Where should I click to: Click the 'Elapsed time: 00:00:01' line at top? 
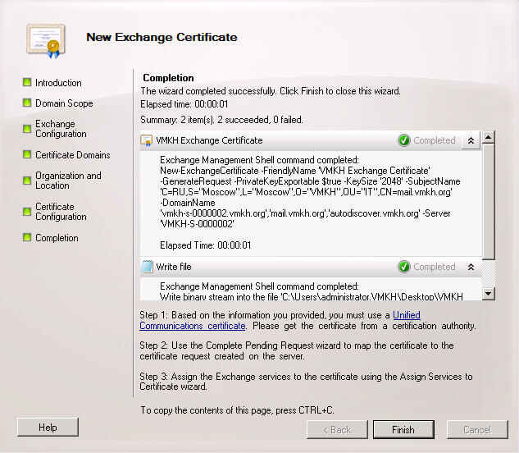[x=184, y=104]
